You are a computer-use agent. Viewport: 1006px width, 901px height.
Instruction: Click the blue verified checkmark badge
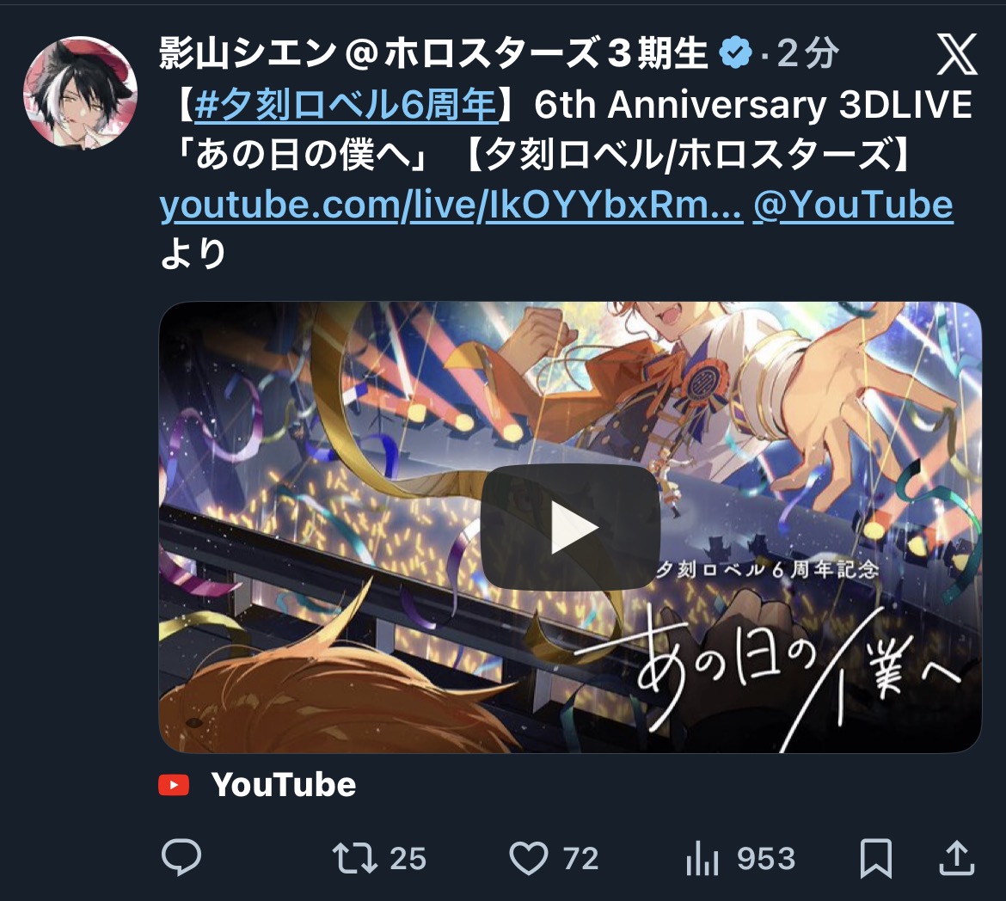point(735,52)
